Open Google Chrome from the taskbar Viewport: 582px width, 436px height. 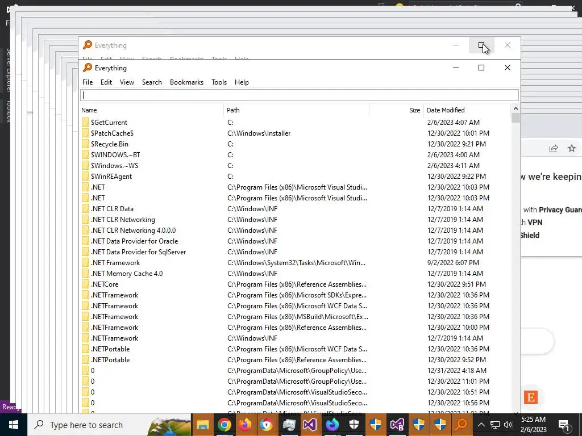pos(224,425)
